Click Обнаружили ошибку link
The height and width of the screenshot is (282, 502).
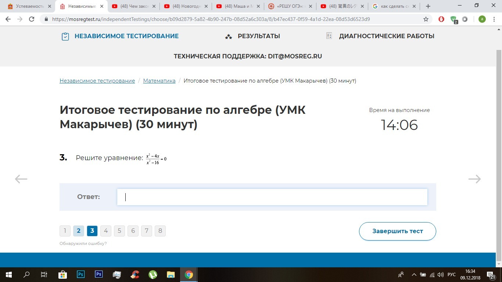83,243
